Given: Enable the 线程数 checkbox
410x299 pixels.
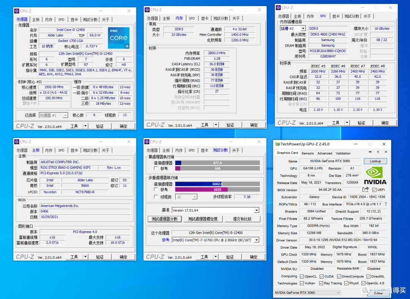Looking at the screenshot, I should [156, 197].
